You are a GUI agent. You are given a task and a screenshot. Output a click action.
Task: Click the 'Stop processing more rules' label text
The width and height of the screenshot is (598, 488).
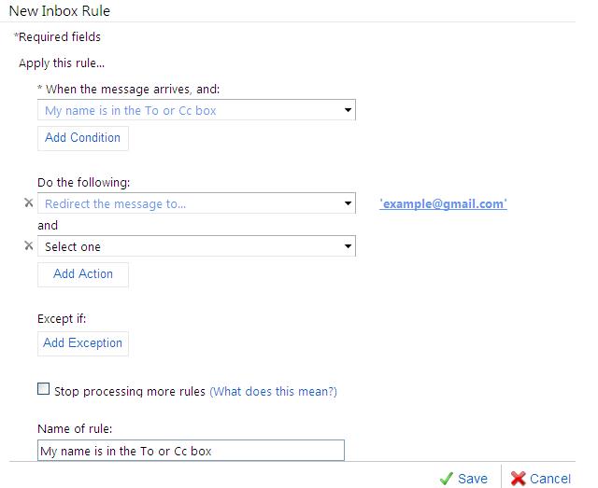pyautogui.click(x=131, y=392)
